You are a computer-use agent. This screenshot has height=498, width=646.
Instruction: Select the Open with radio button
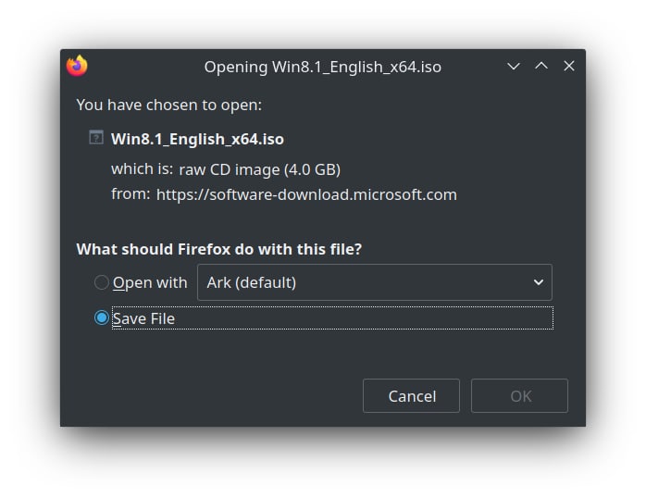click(102, 282)
